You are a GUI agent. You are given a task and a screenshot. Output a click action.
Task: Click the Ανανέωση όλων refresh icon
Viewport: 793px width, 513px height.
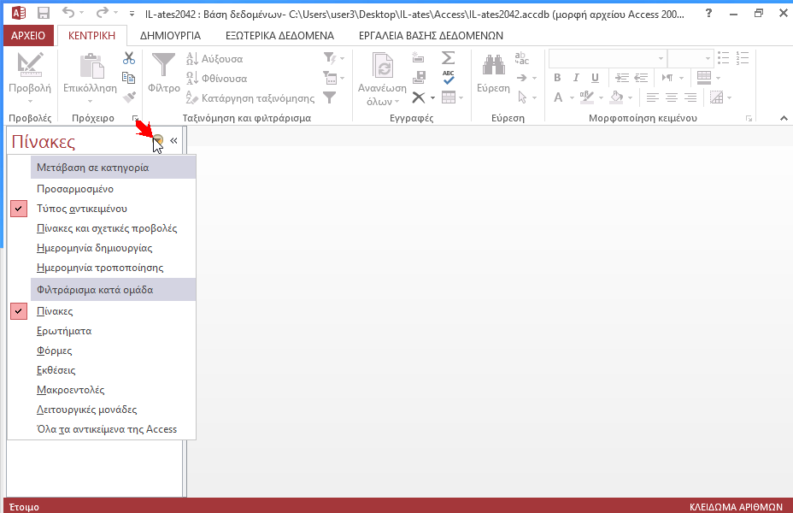pos(383,67)
